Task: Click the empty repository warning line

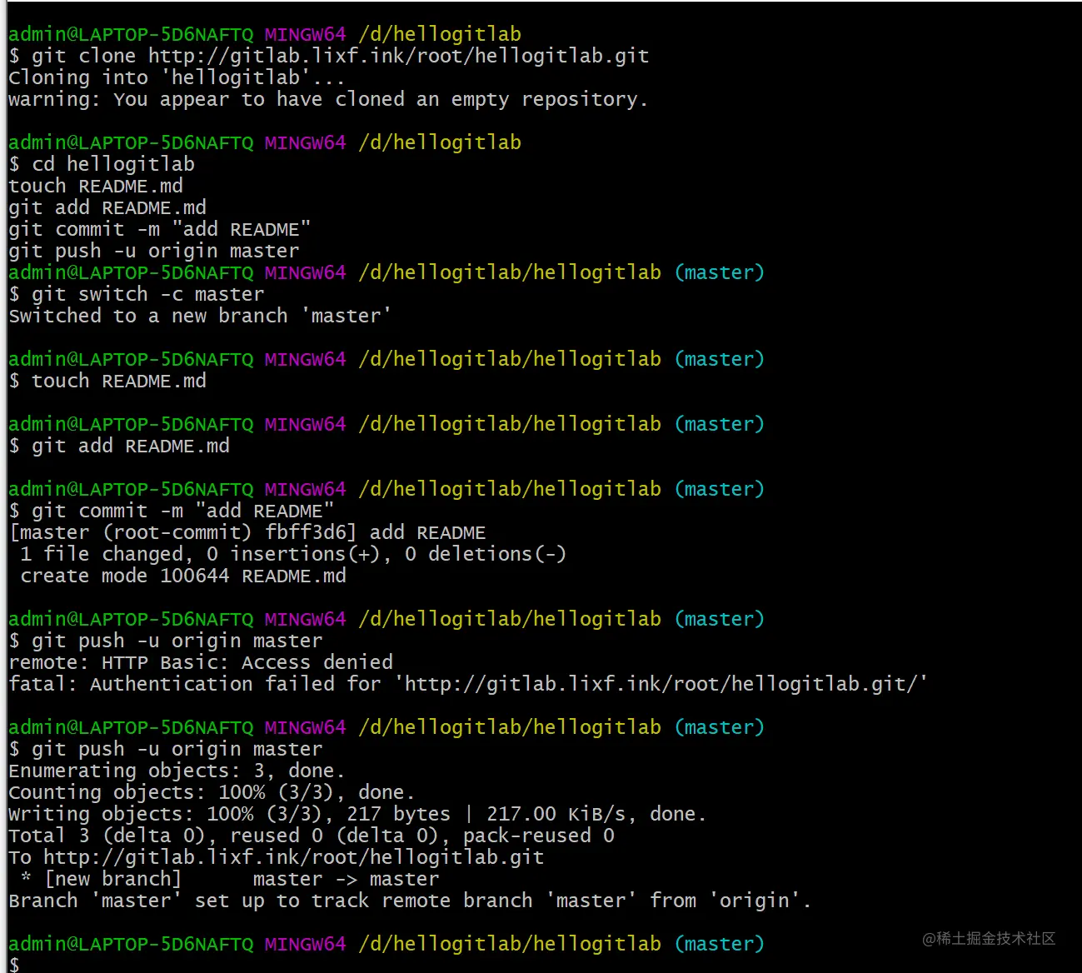Action: [x=328, y=99]
